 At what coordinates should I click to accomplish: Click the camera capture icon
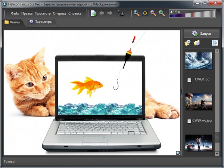[121, 13]
